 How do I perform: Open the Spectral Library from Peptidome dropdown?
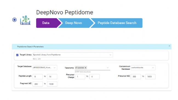[x=73, y=55]
